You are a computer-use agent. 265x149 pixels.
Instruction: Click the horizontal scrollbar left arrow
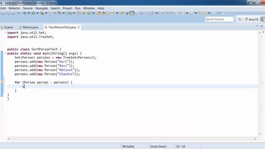(x=9, y=139)
